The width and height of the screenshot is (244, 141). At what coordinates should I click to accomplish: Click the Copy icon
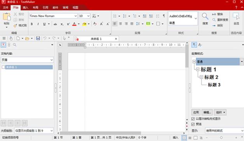[x=15, y=20]
